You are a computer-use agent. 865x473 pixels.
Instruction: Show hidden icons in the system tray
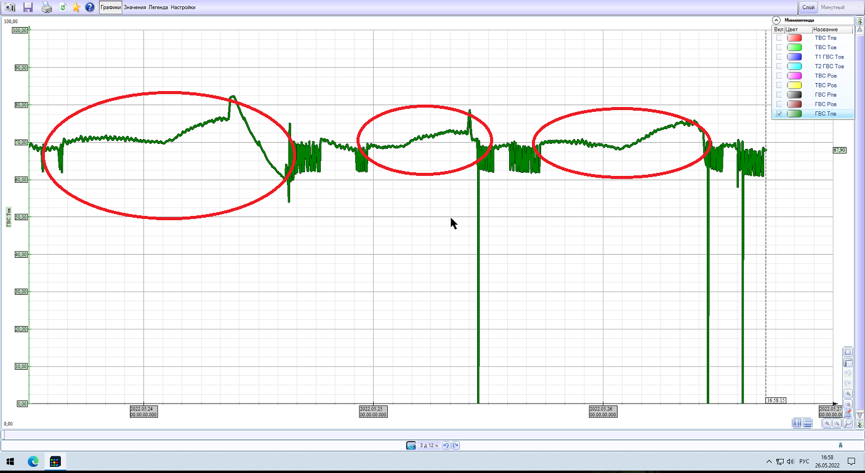click(x=768, y=461)
